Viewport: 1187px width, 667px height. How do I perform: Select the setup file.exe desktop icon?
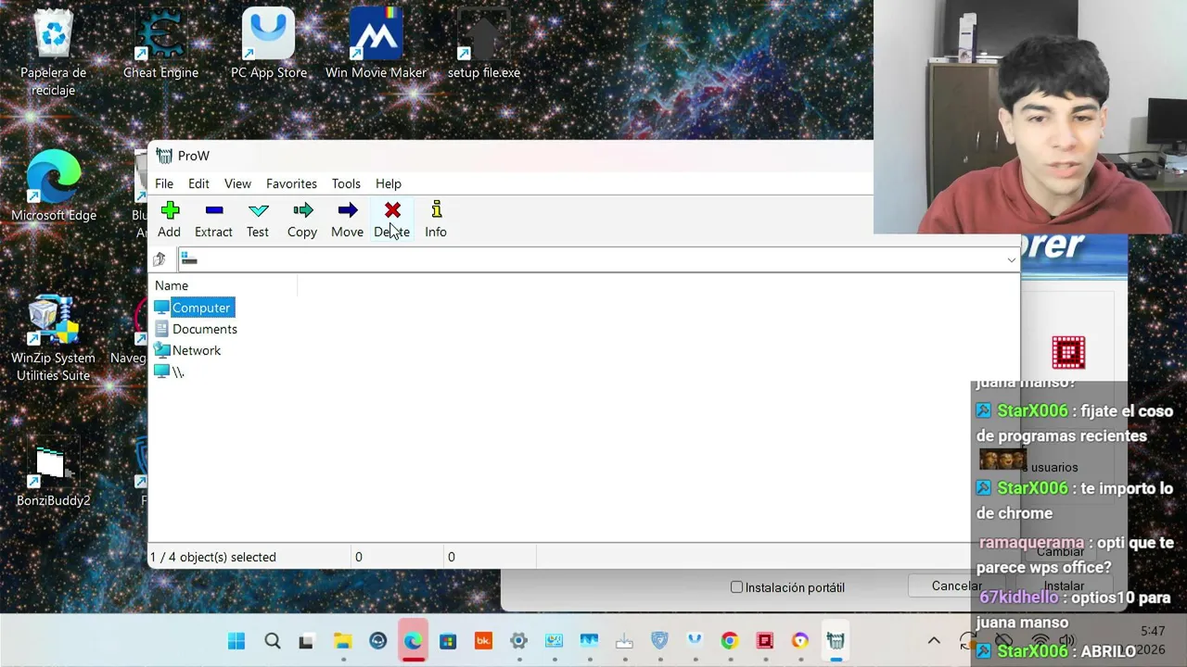[483, 44]
